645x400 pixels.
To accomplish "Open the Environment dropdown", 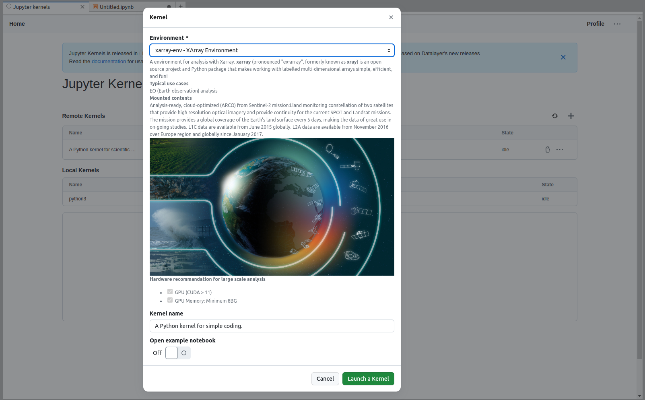I will [x=272, y=50].
